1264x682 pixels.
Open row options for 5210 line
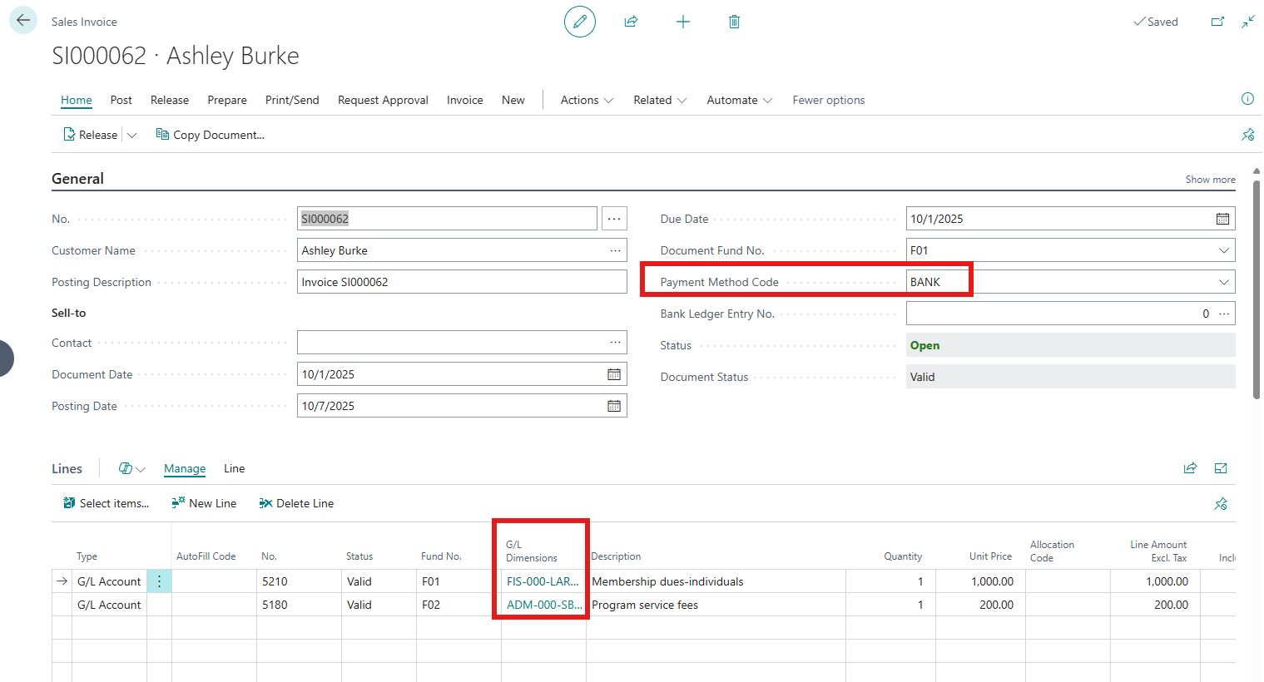[159, 581]
